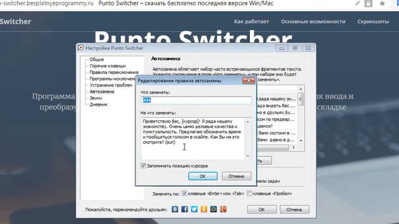
Task: Select list row ending 'Вами давно в д...'
Action: pos(277,140)
